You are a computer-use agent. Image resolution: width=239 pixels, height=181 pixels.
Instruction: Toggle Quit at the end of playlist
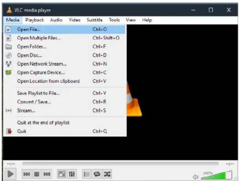coord(65,122)
